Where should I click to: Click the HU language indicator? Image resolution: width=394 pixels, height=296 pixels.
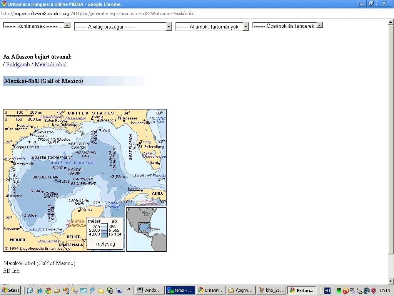pyautogui.click(x=327, y=291)
